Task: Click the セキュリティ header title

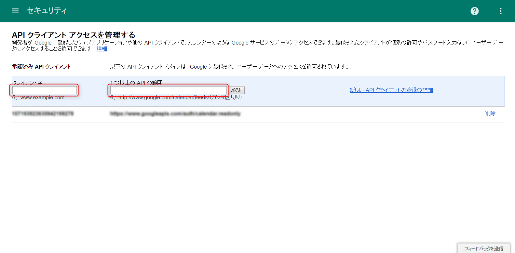Action: pyautogui.click(x=46, y=11)
